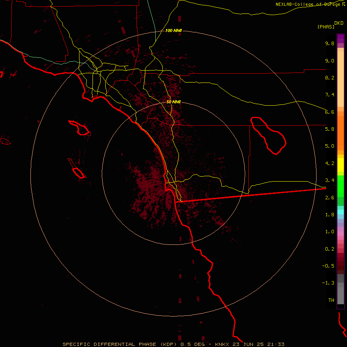The width and height of the screenshot is (347, 347).
Task: Click the [PHAS] legend heading
Action: tap(326, 27)
